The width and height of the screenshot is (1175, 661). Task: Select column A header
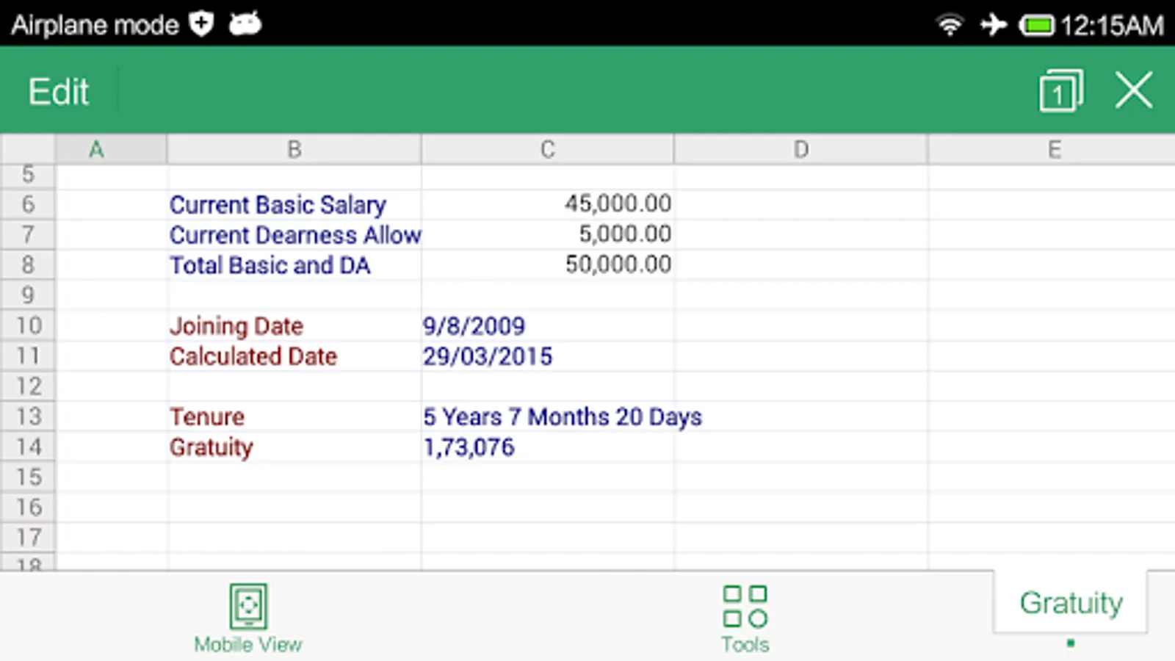pos(111,149)
